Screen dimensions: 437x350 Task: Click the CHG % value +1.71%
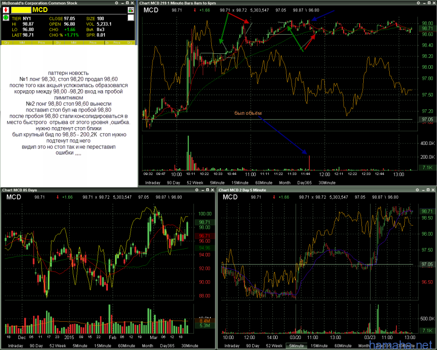(x=71, y=35)
